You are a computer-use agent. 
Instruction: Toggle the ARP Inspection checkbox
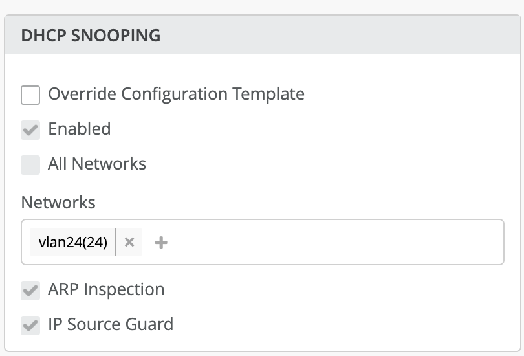[x=30, y=290]
